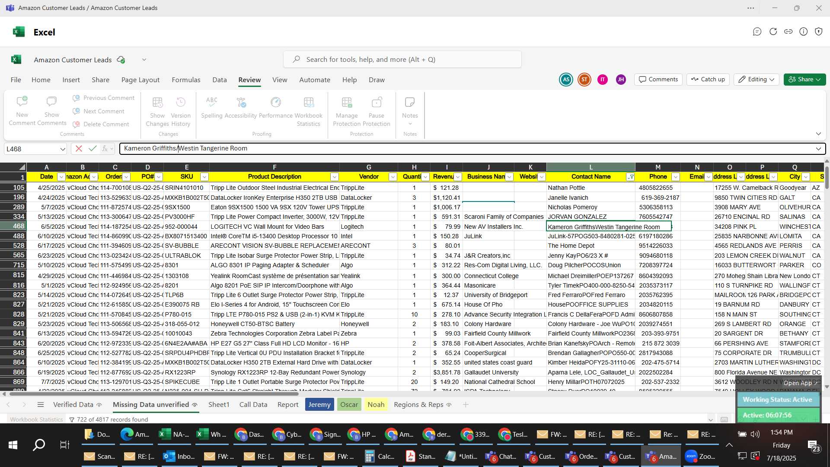Open Windows Start menu
Viewport: 830px width, 467px height.
[13, 445]
